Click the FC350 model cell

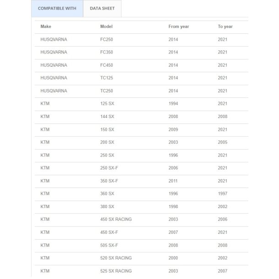point(107,53)
